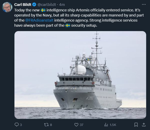Click the 4m timestamp
The image size is (150, 130).
62,4
